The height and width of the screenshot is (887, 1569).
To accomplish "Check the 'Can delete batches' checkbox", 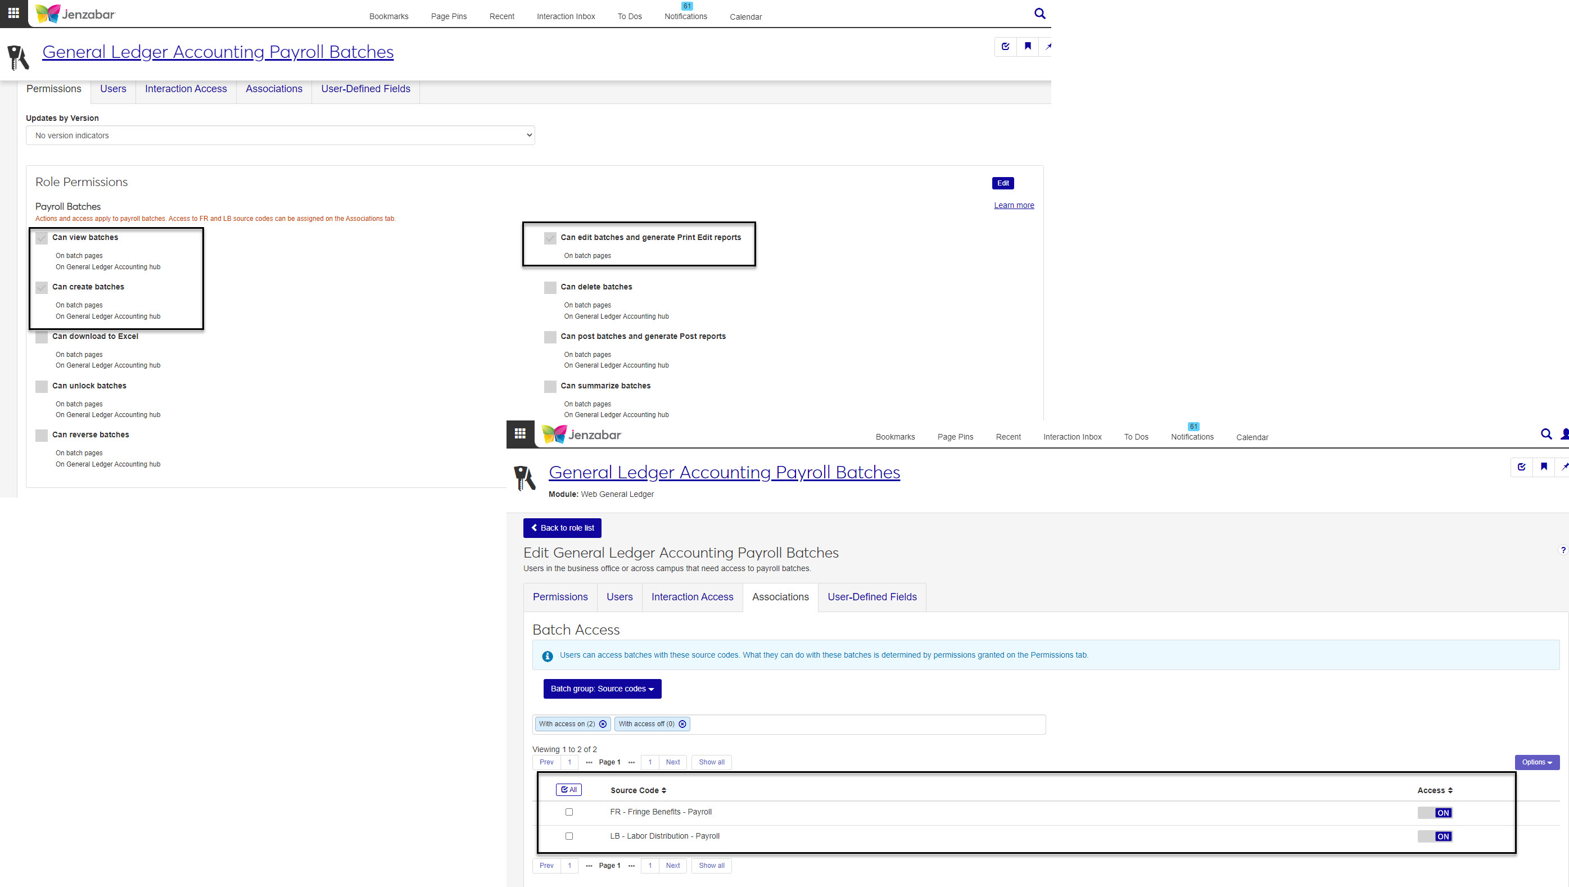I will (550, 288).
